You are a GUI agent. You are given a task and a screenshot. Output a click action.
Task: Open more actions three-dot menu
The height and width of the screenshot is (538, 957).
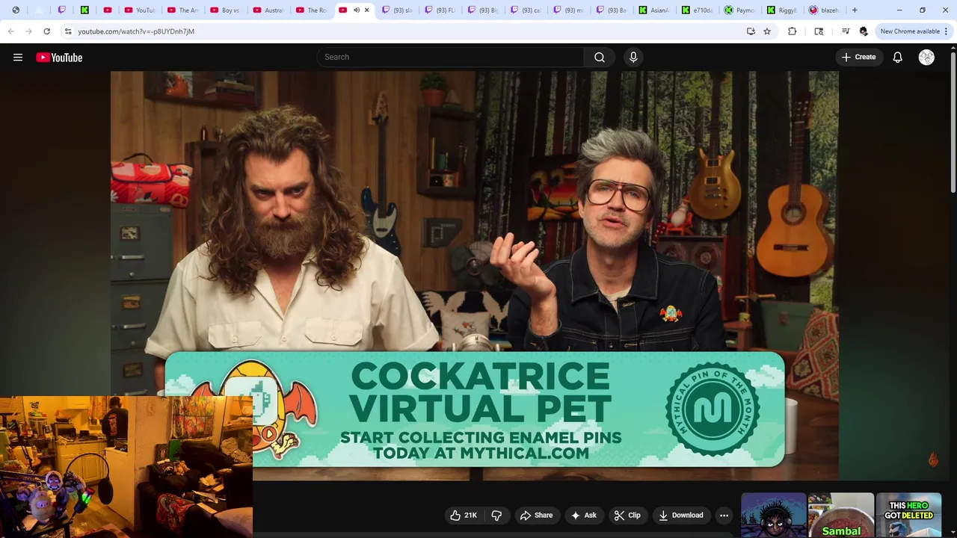click(x=724, y=515)
